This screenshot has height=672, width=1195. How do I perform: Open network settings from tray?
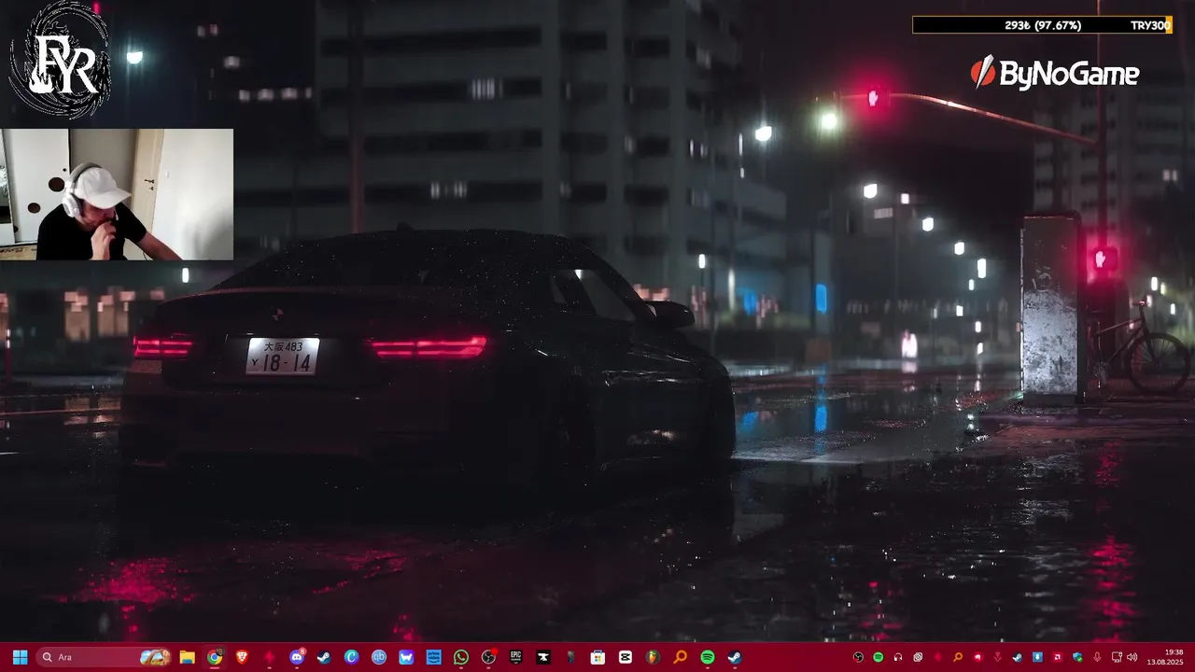pos(1117,657)
